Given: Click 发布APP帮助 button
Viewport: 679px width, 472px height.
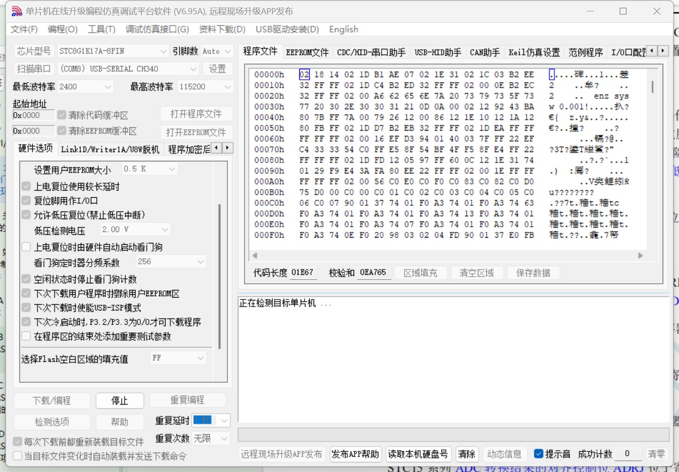Looking at the screenshot, I should point(355,454).
